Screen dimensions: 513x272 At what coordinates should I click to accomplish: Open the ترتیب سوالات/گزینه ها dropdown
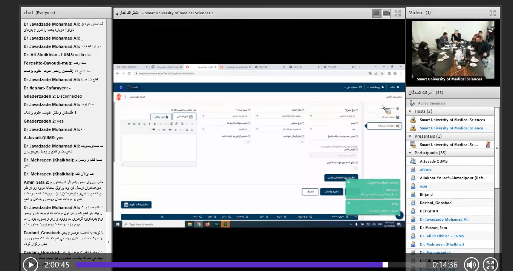225,129
